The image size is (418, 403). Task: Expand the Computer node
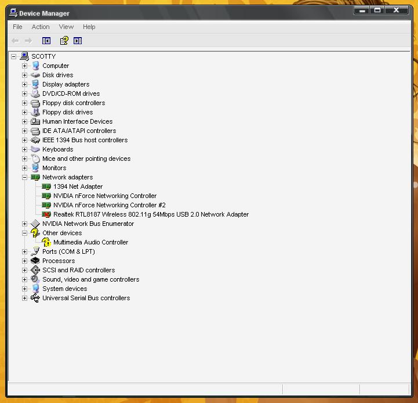[x=24, y=66]
